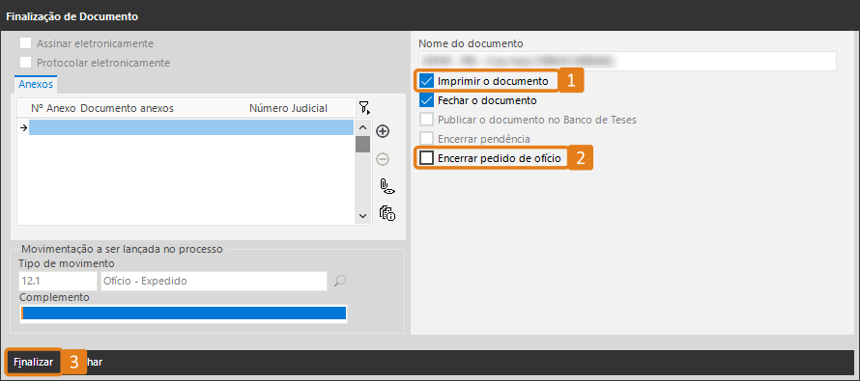Click the attachments scrollbar thumb
The image size is (860, 381).
[x=362, y=144]
